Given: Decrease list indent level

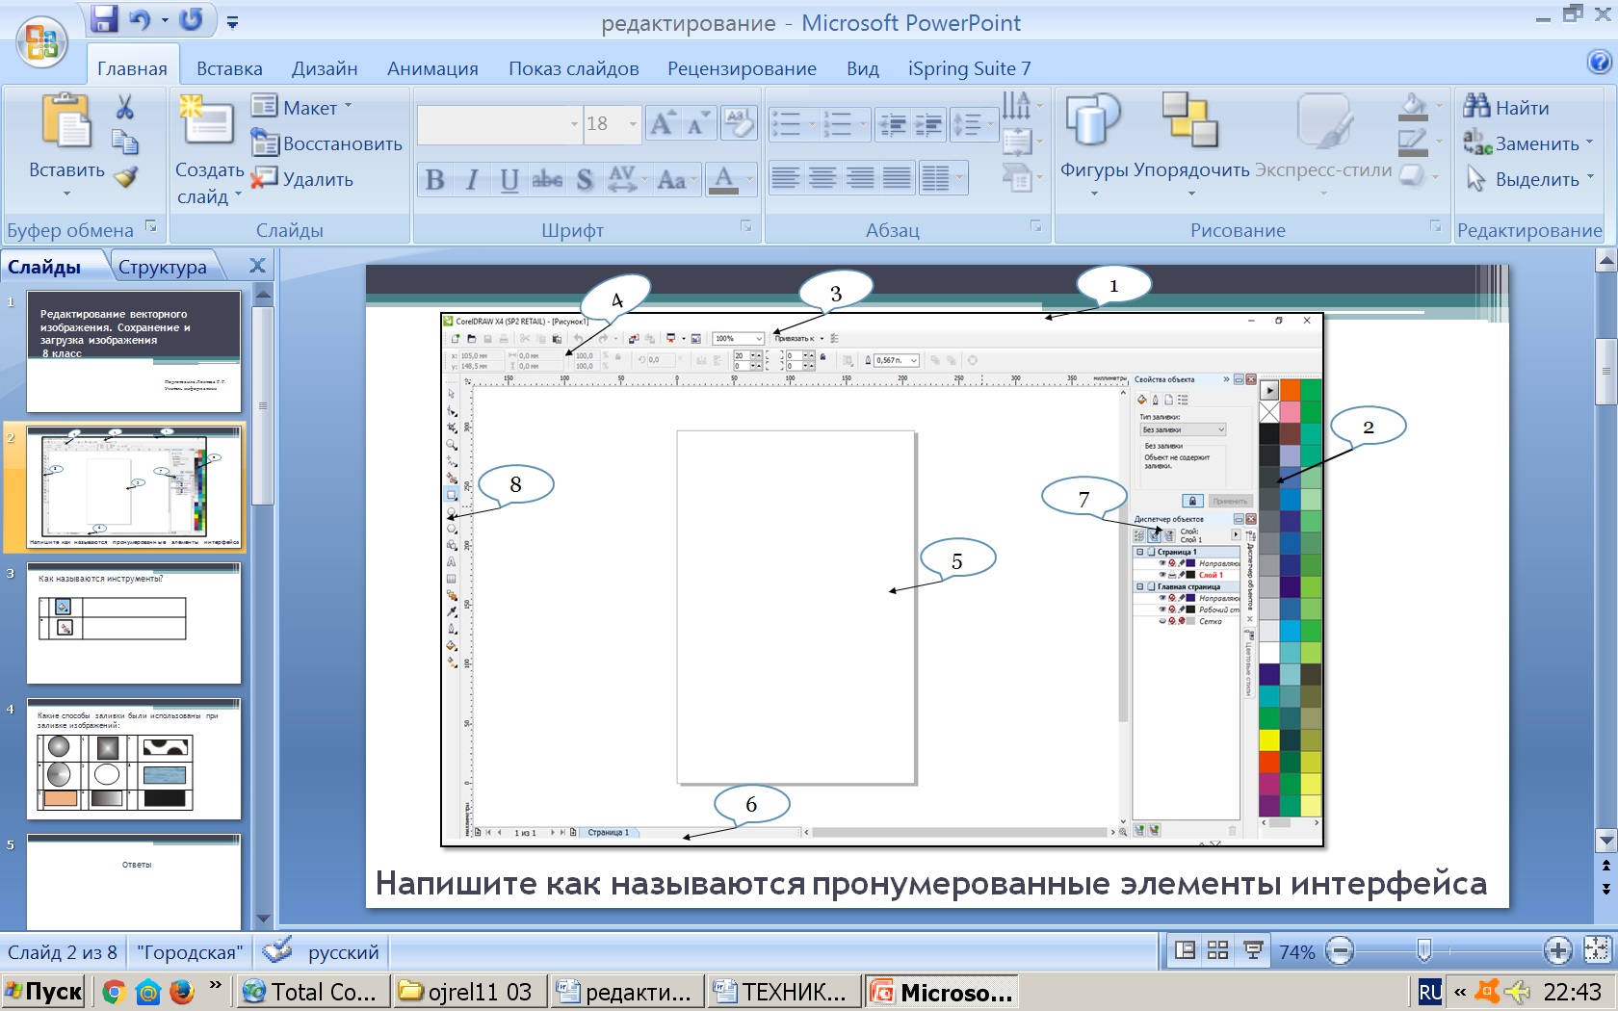Looking at the screenshot, I should click(893, 124).
